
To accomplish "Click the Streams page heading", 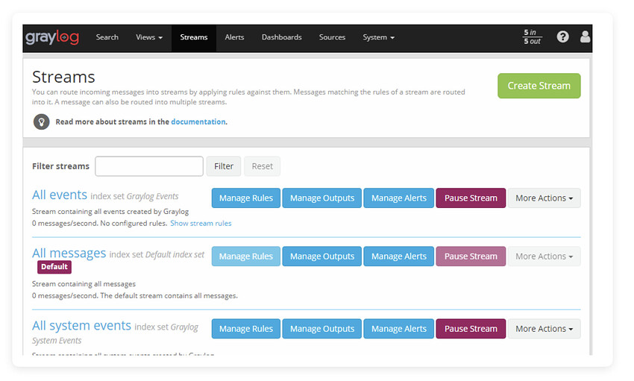I will (63, 77).
